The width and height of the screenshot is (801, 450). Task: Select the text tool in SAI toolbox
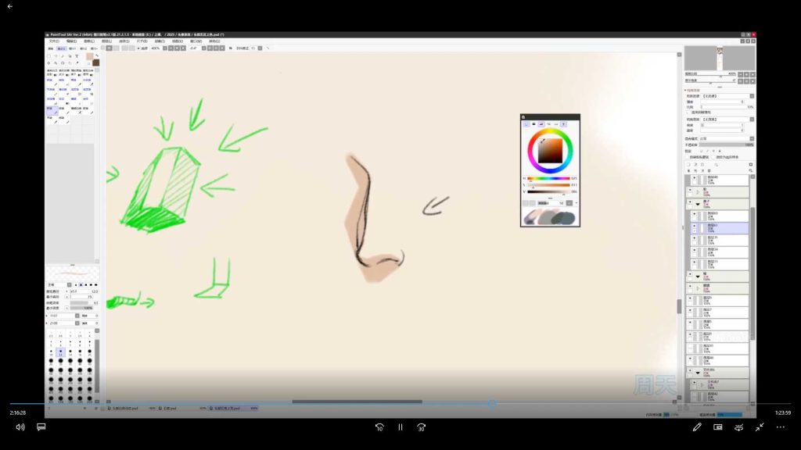click(x=77, y=56)
